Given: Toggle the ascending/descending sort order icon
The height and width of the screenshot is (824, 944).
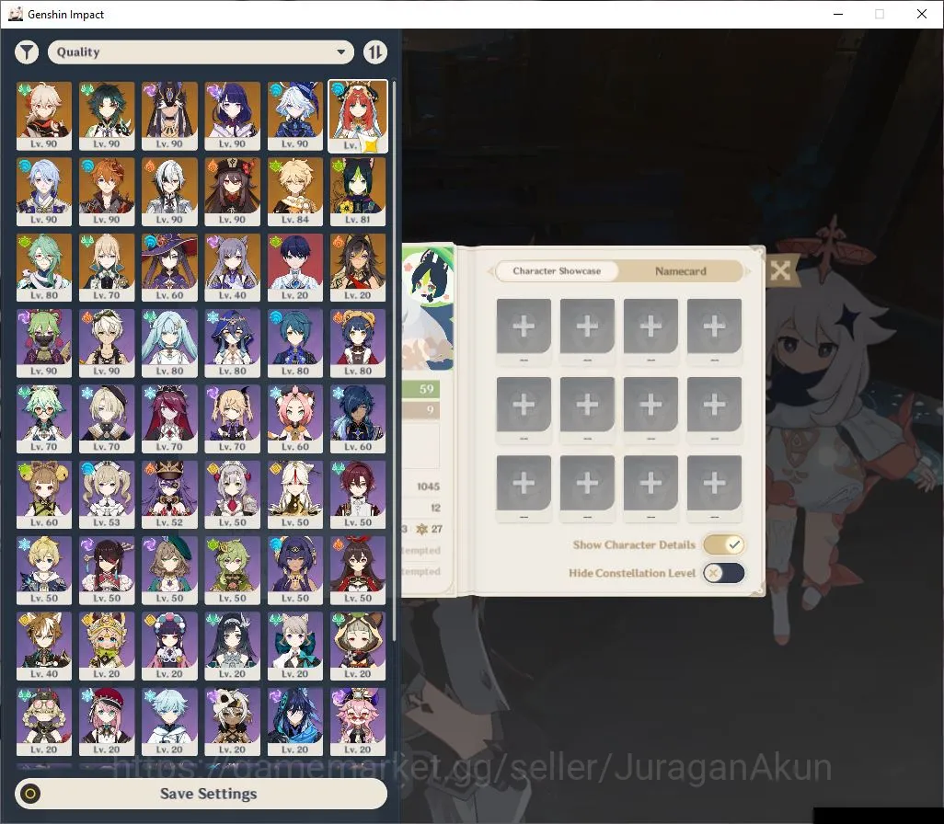Looking at the screenshot, I should point(375,52).
